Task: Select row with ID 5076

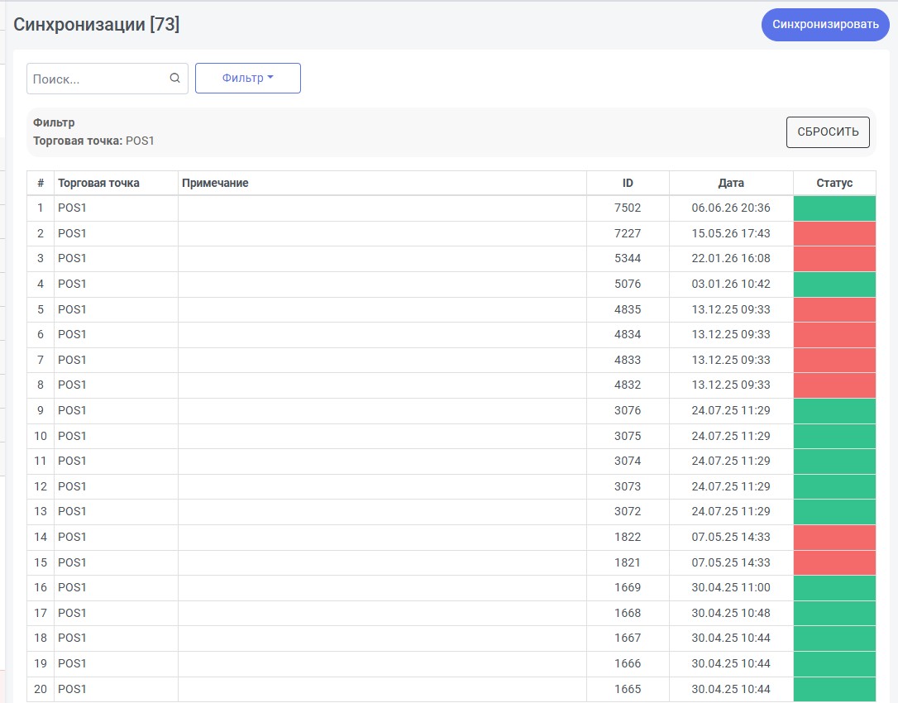Action: [x=451, y=285]
